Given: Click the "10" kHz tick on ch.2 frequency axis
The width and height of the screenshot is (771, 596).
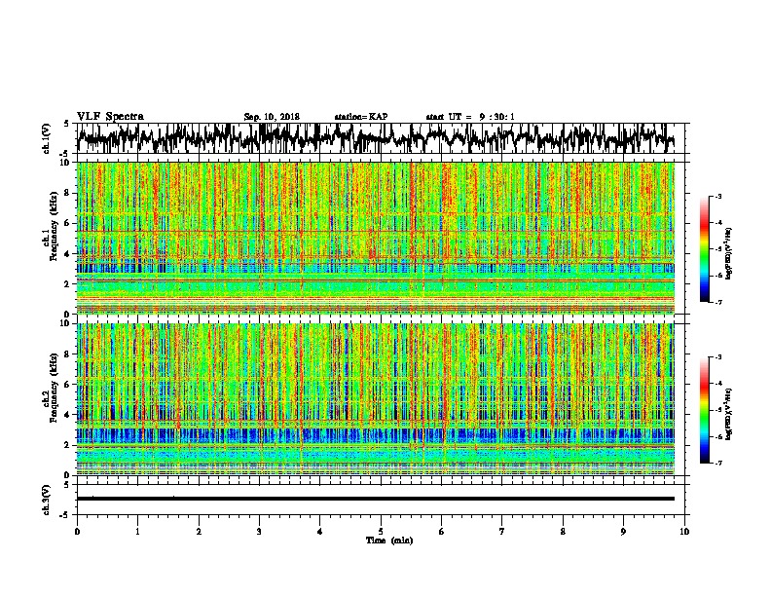Looking at the screenshot, I should (x=66, y=323).
